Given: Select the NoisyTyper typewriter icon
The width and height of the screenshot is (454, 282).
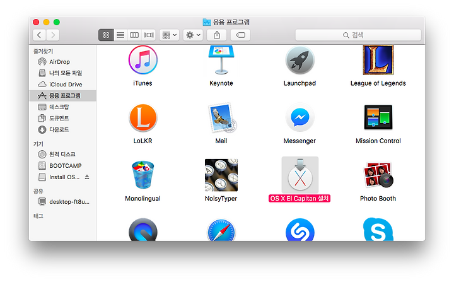Looking at the screenshot, I should pyautogui.click(x=221, y=175).
